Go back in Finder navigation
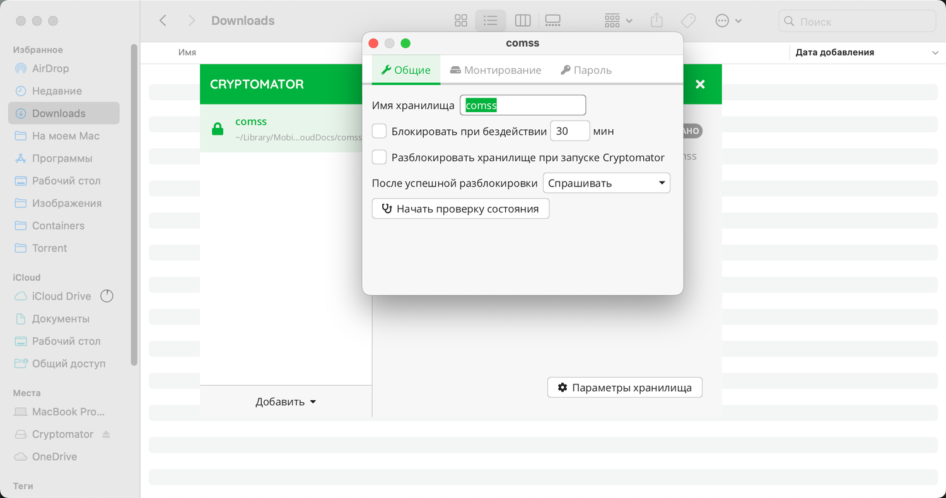The width and height of the screenshot is (946, 498). pos(163,21)
